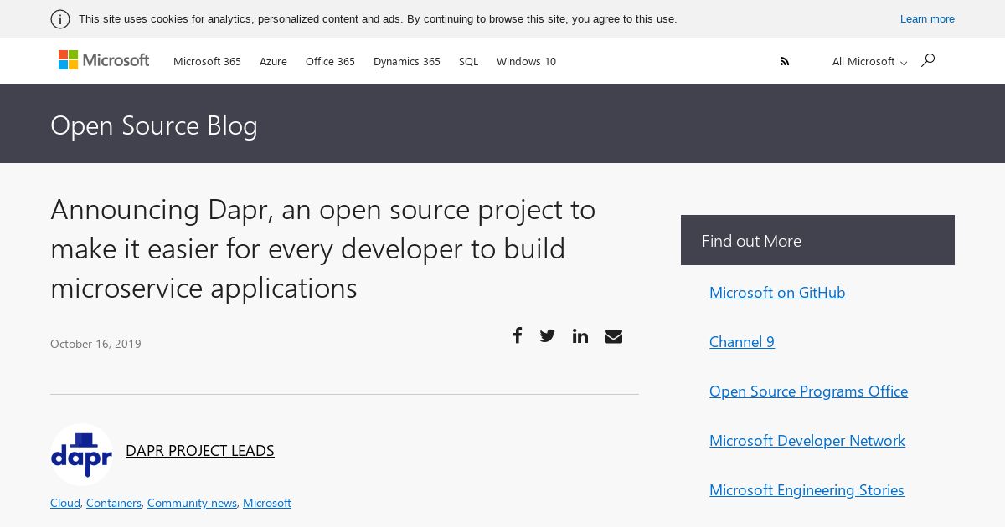
Task: Follow the Learn more cookie link
Action: (927, 19)
